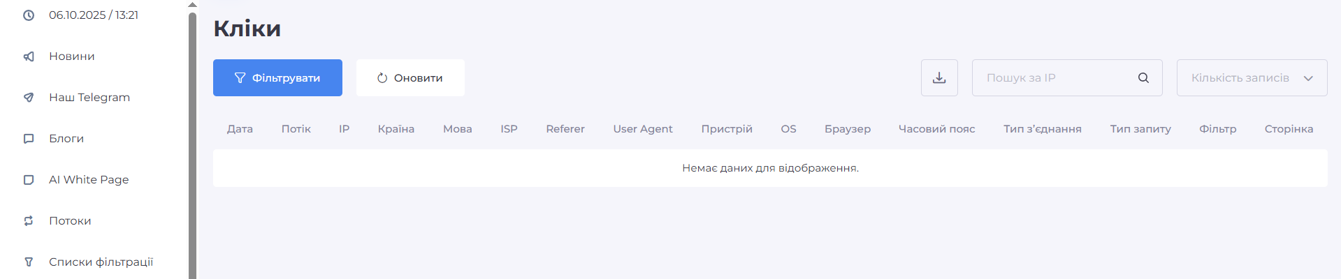Open the AI White Page section
The width and height of the screenshot is (1341, 279).
tap(89, 180)
